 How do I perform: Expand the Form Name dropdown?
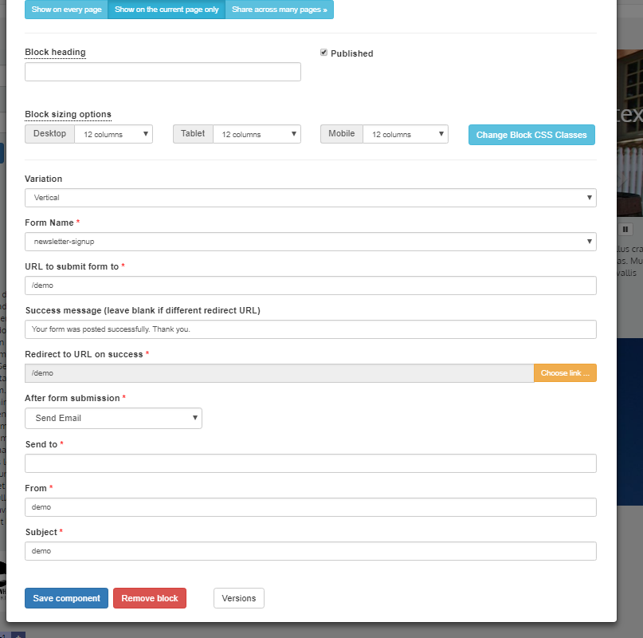310,241
